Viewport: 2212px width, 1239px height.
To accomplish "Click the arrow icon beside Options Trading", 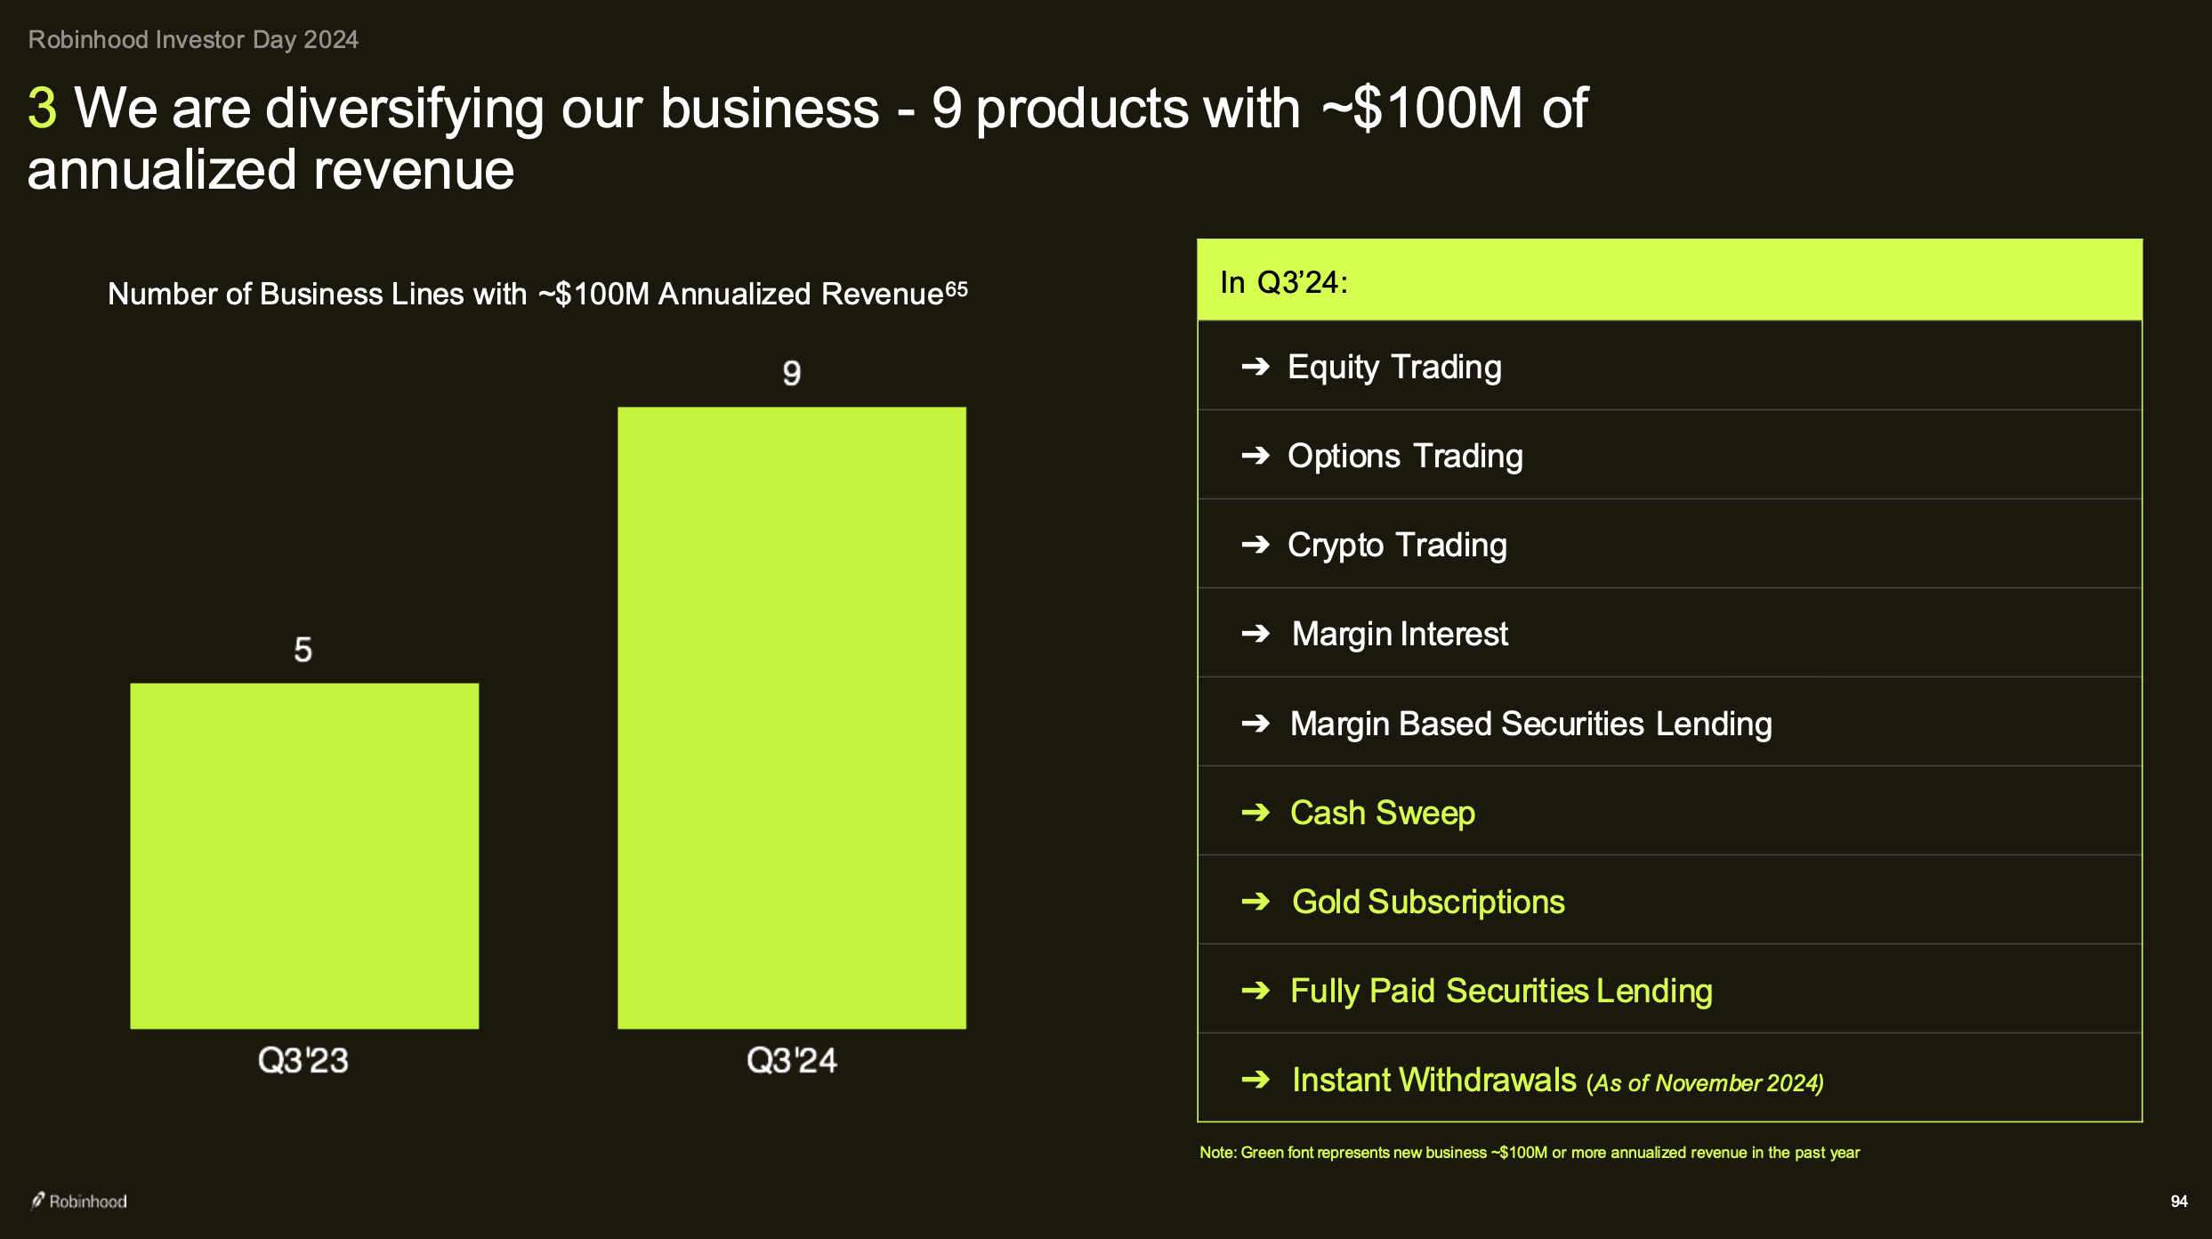I will (x=1255, y=455).
